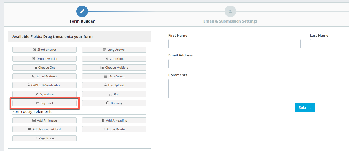Click the pencil icon for Form Builder step
The width and height of the screenshot is (349, 151).
(82, 11)
